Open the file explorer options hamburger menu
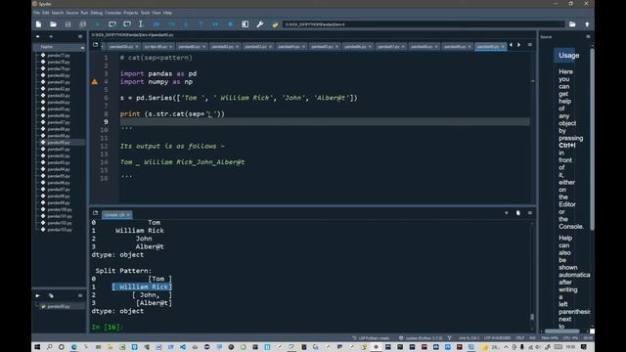 pyautogui.click(x=80, y=36)
